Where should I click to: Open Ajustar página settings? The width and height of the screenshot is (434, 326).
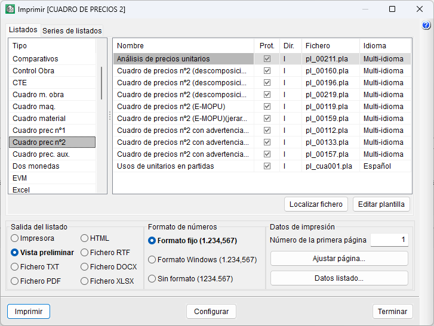338,259
